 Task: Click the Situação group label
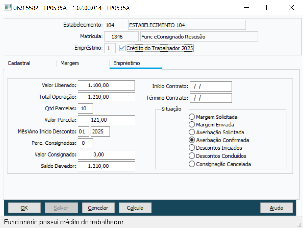(171, 109)
